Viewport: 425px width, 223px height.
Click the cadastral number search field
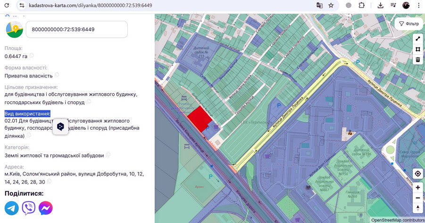click(76, 29)
